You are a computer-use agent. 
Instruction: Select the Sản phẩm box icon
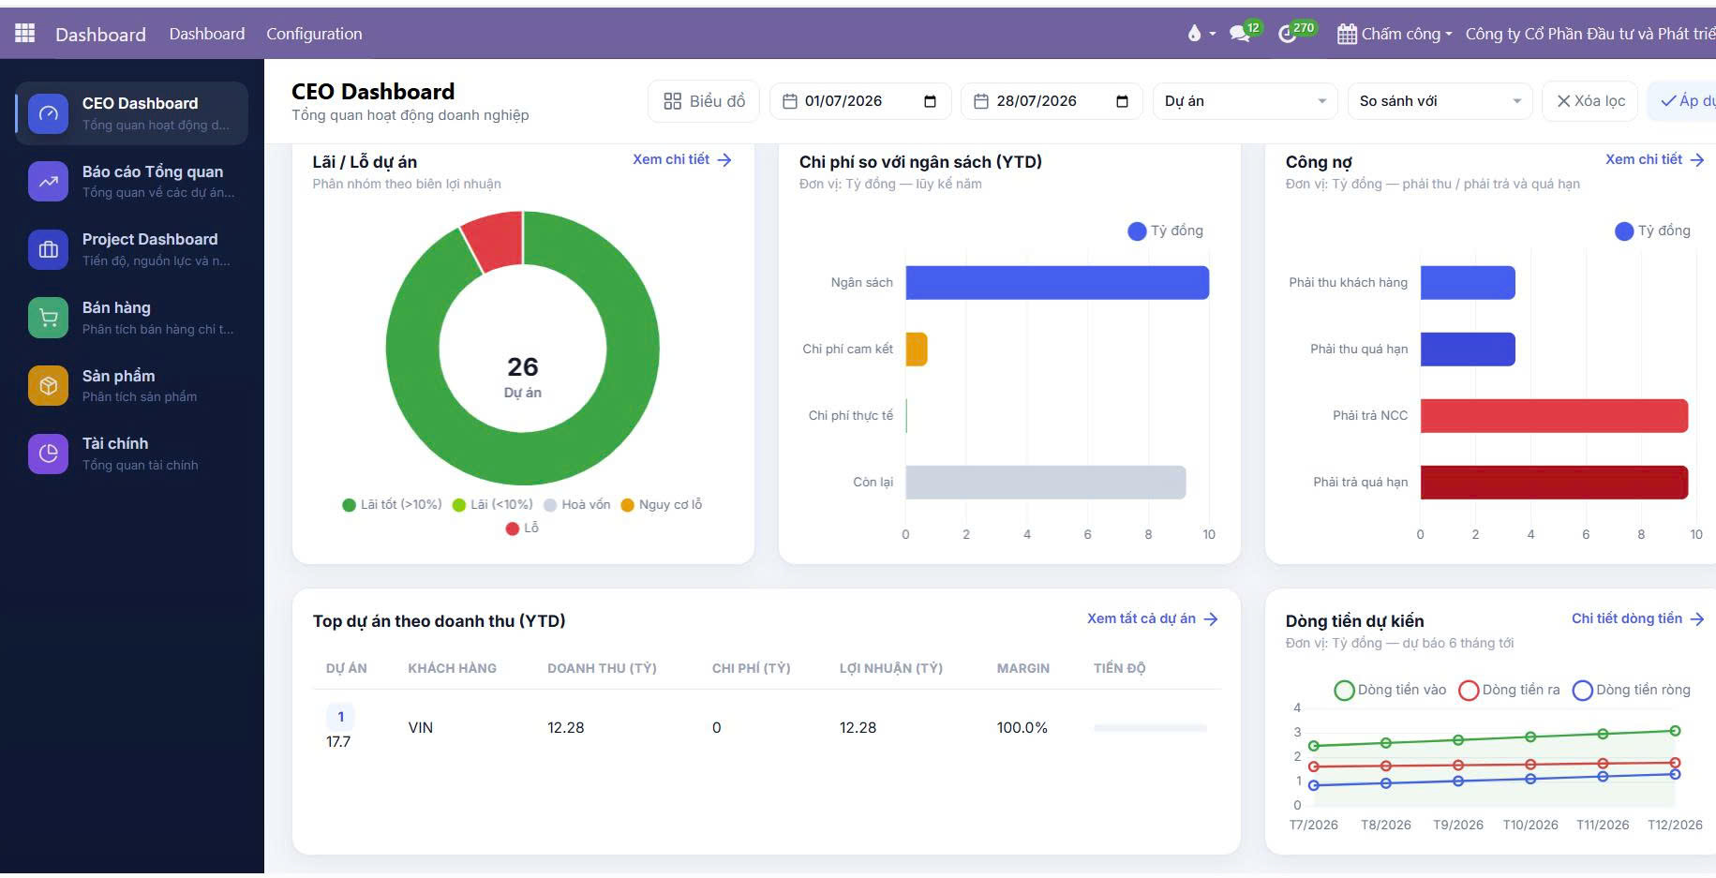click(x=48, y=385)
